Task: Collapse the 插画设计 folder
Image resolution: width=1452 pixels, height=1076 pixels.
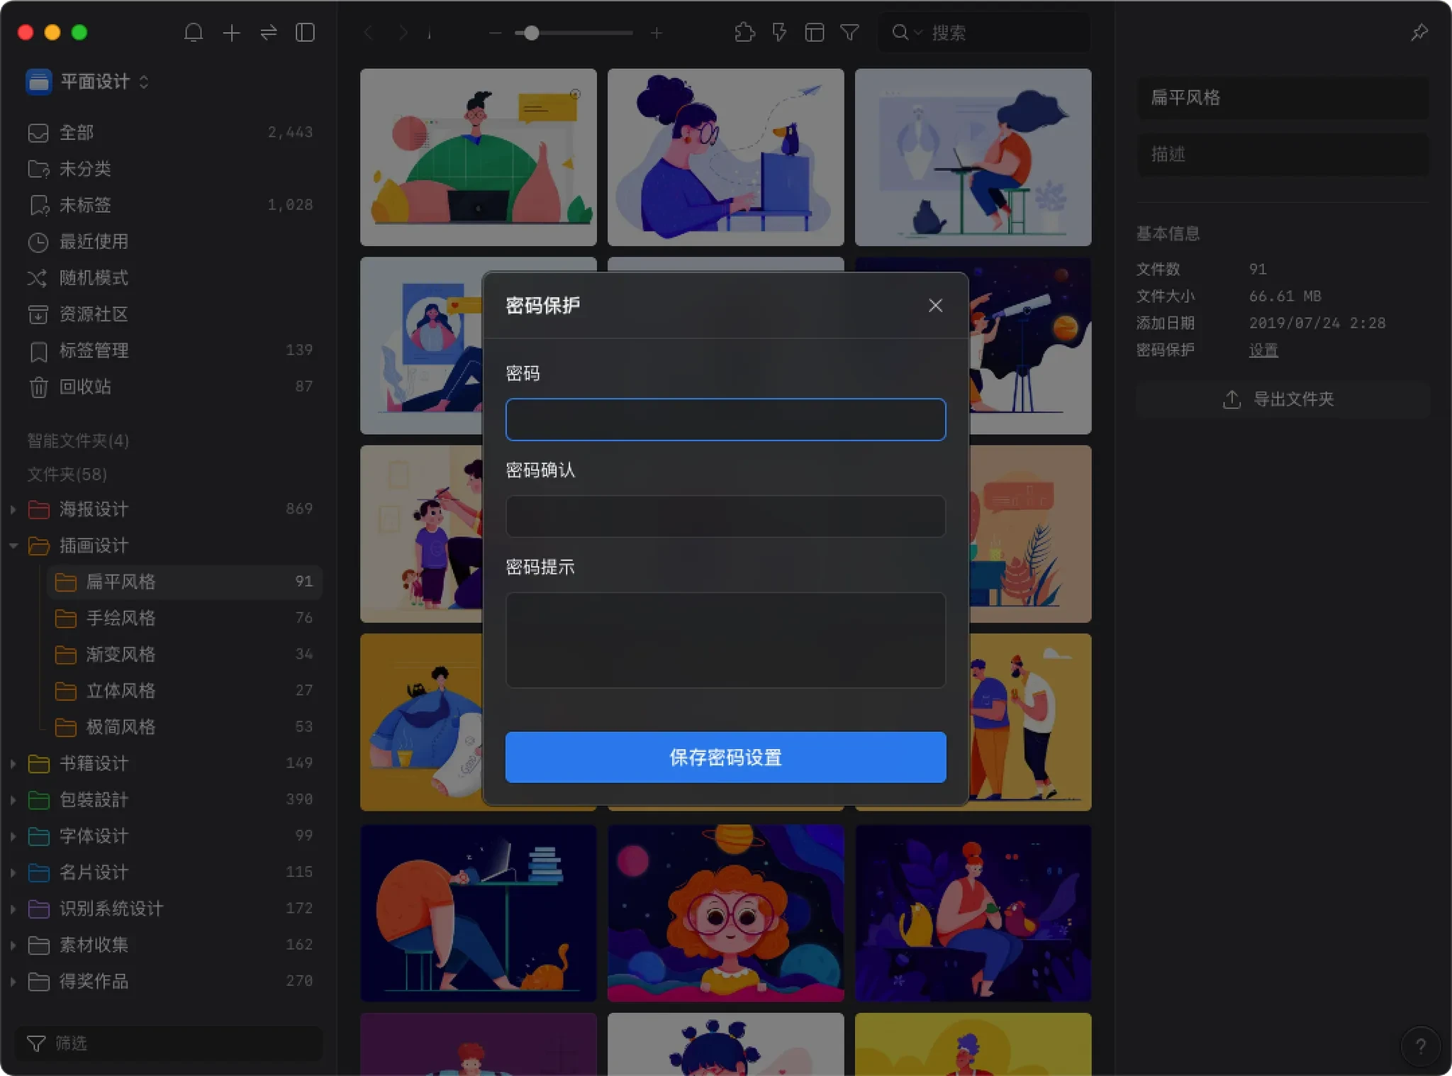Action: (x=13, y=545)
